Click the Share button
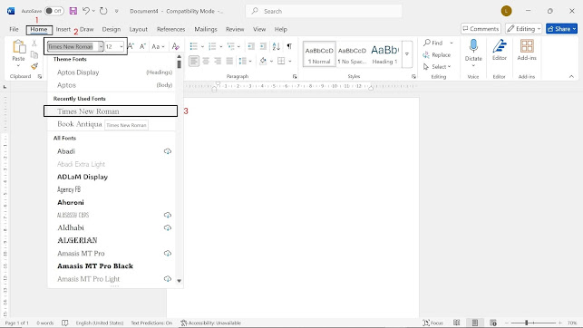The height and width of the screenshot is (328, 583). pyautogui.click(x=561, y=29)
